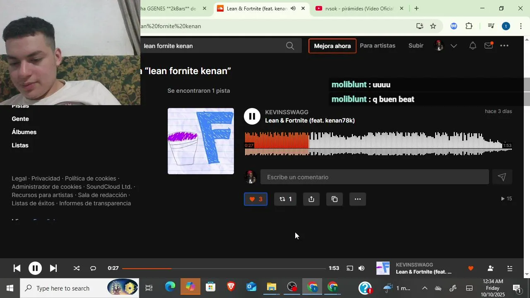Click the 'Mejora ahora' upgrade button
This screenshot has width=530, height=298.
[332, 46]
